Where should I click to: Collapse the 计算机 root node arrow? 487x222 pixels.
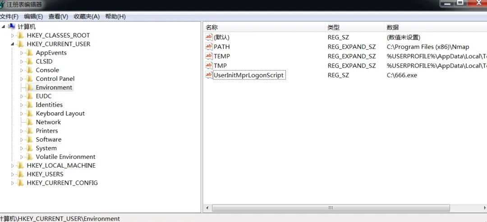4,27
